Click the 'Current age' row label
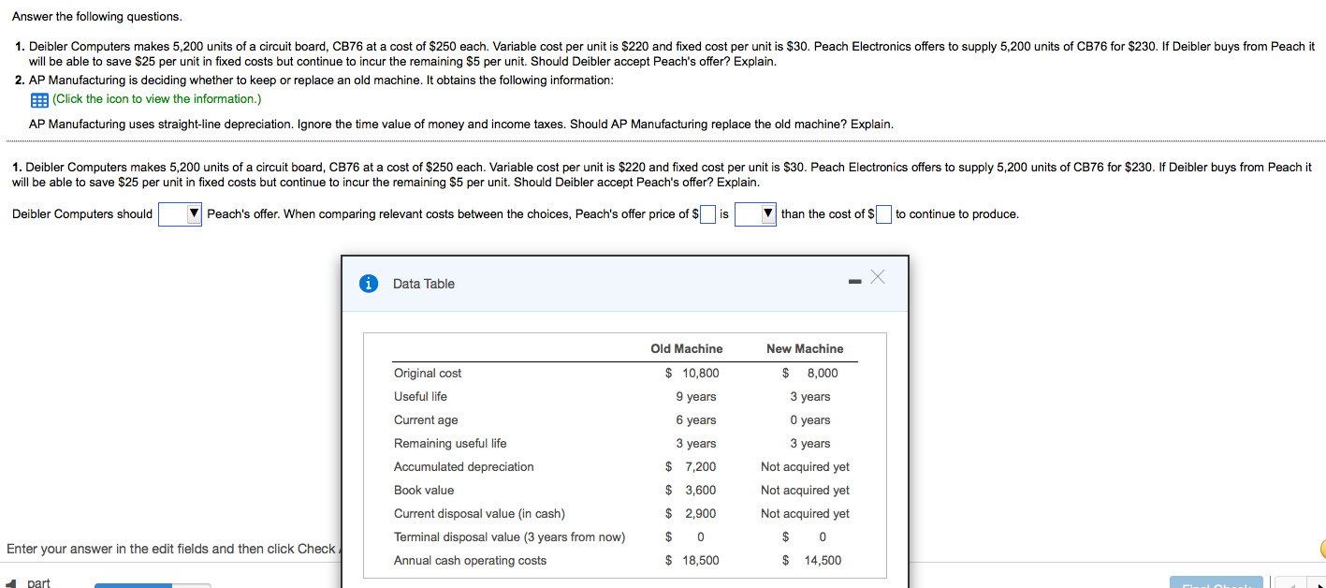 pos(426,419)
